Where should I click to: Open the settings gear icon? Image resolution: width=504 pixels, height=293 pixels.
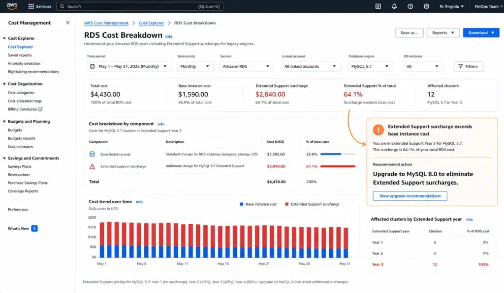pos(426,6)
